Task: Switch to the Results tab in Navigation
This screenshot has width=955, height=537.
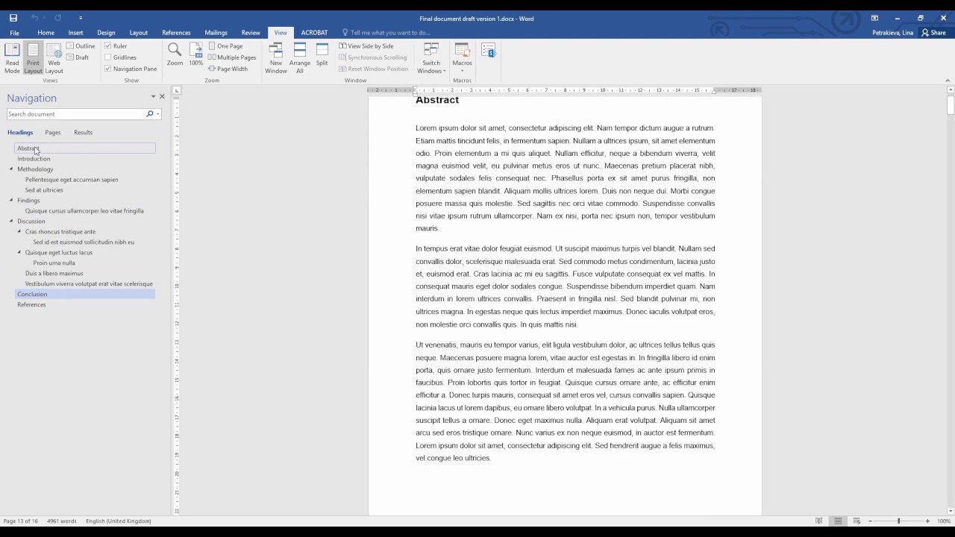Action: click(x=83, y=133)
